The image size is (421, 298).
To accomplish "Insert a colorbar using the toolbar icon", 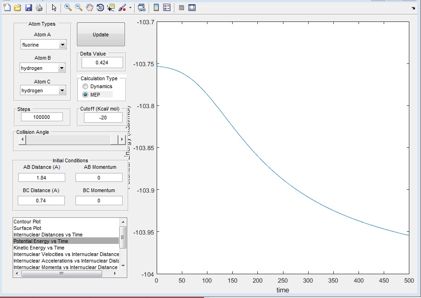I will 156,8.
